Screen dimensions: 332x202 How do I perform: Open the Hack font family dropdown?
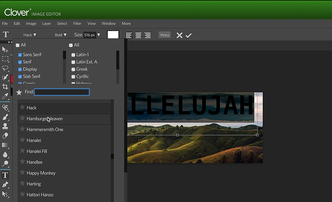tap(29, 35)
